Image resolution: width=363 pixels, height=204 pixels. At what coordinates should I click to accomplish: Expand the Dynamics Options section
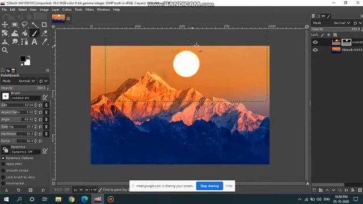(3, 158)
